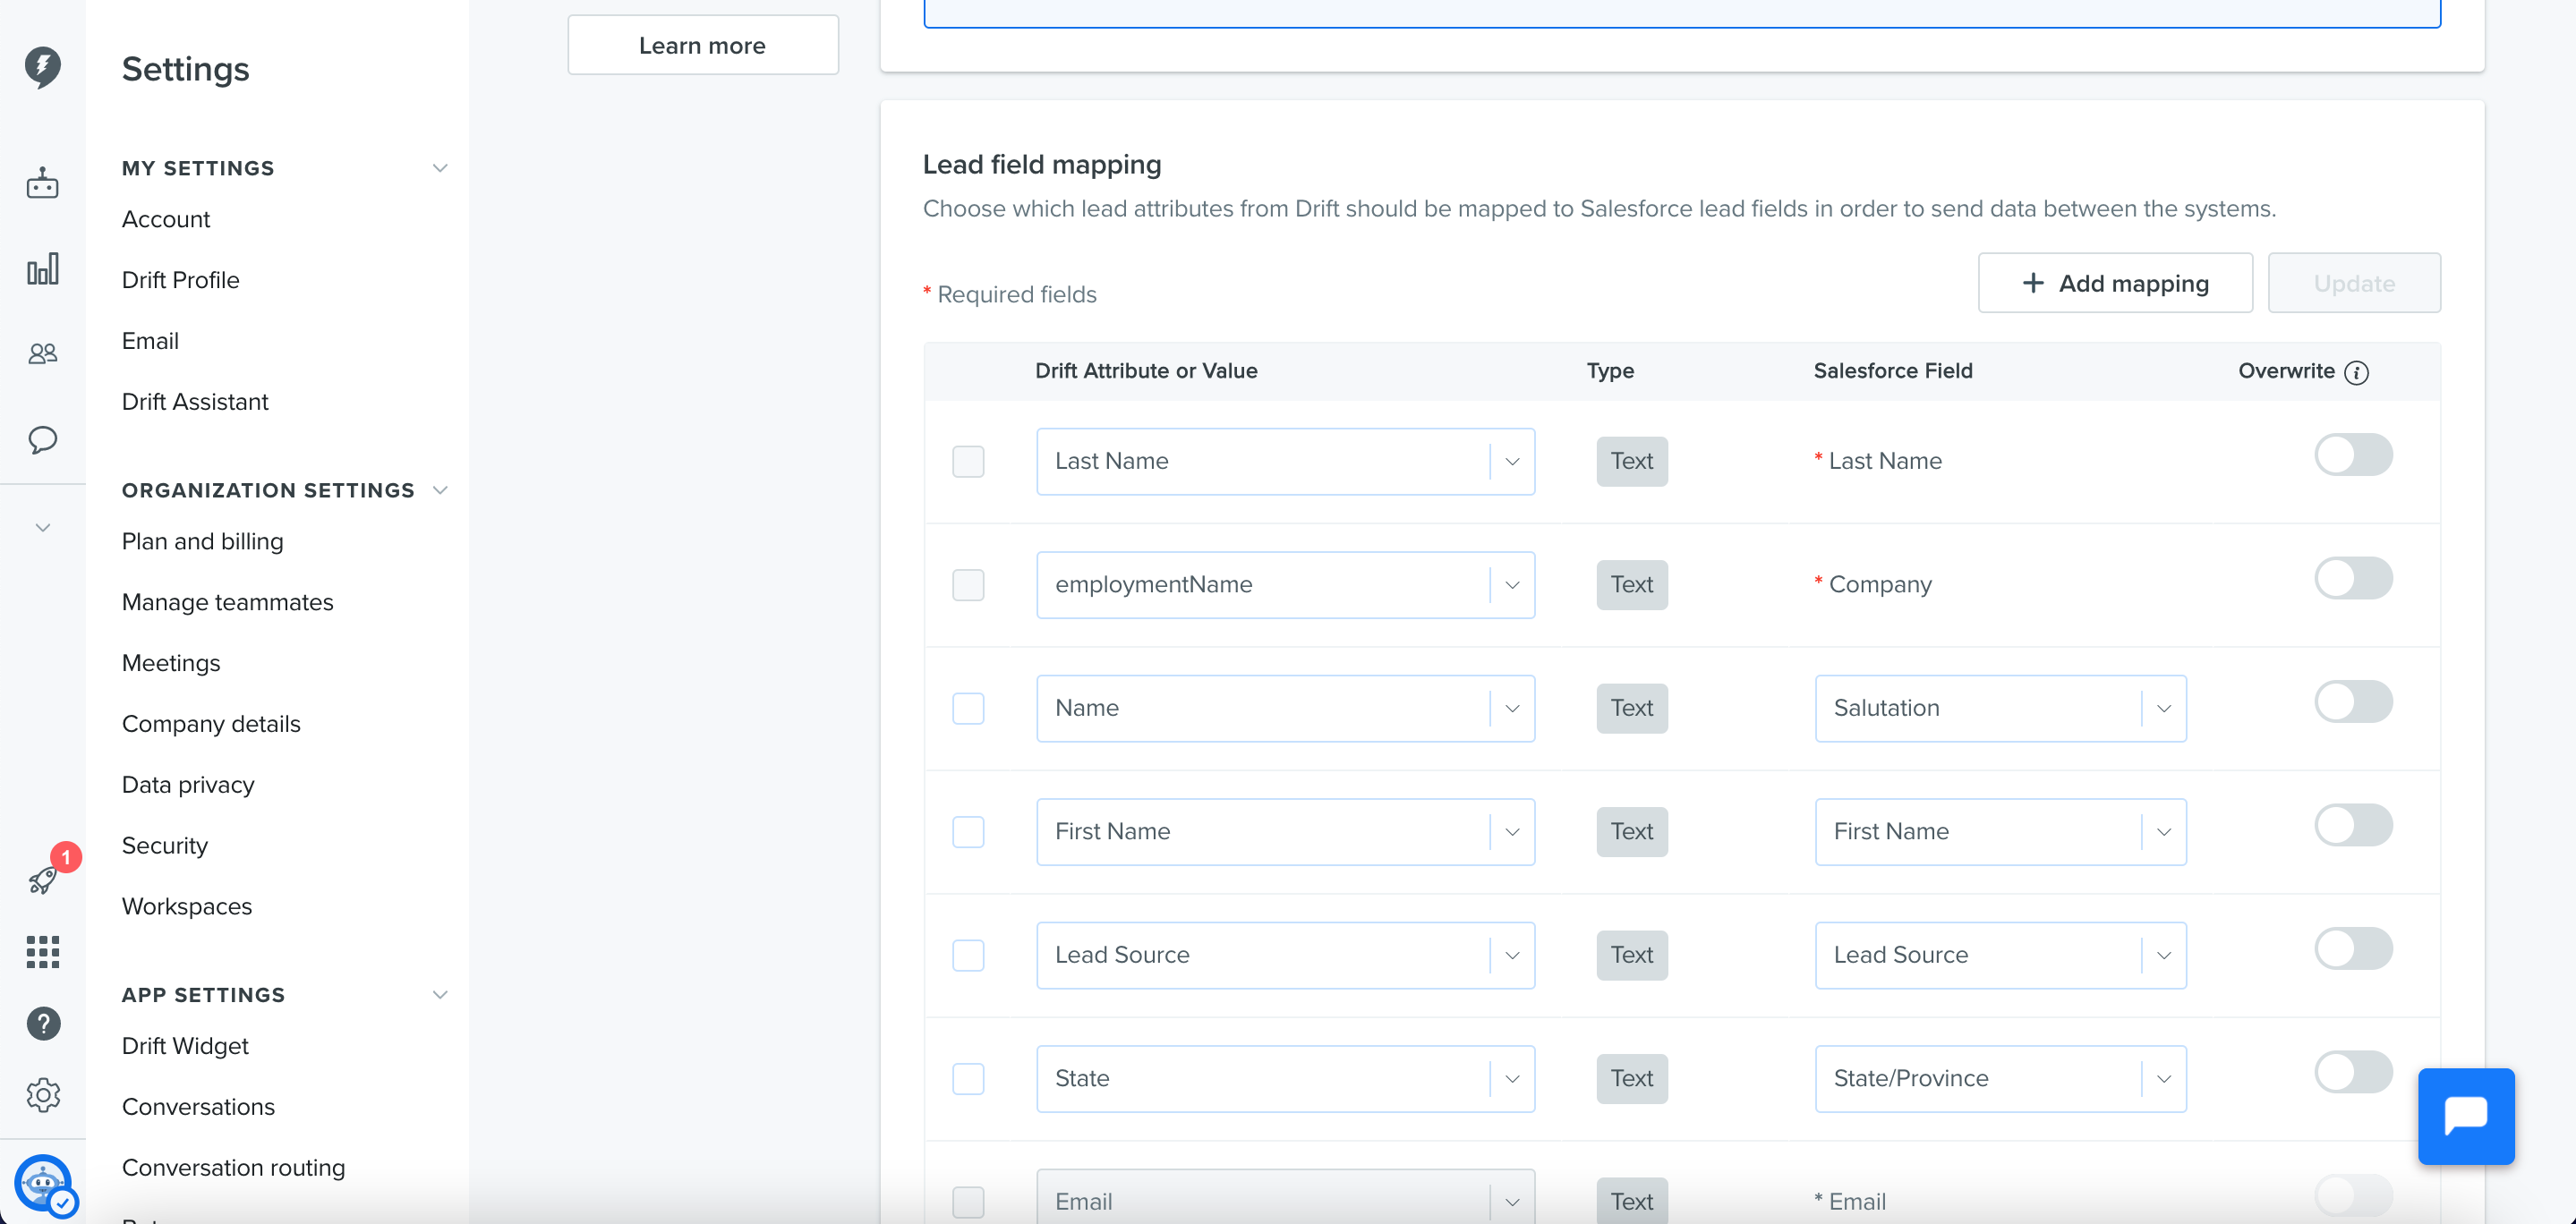Image resolution: width=2576 pixels, height=1224 pixels.
Task: Open the blue Drift chat widget
Action: coord(2466,1116)
